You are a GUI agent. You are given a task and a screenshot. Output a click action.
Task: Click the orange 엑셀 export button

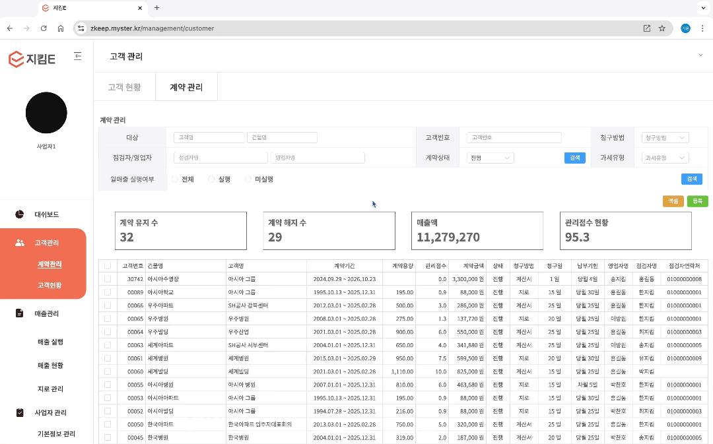tap(673, 201)
